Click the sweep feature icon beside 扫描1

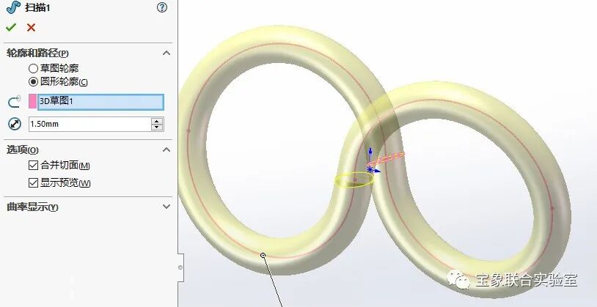pos(13,7)
